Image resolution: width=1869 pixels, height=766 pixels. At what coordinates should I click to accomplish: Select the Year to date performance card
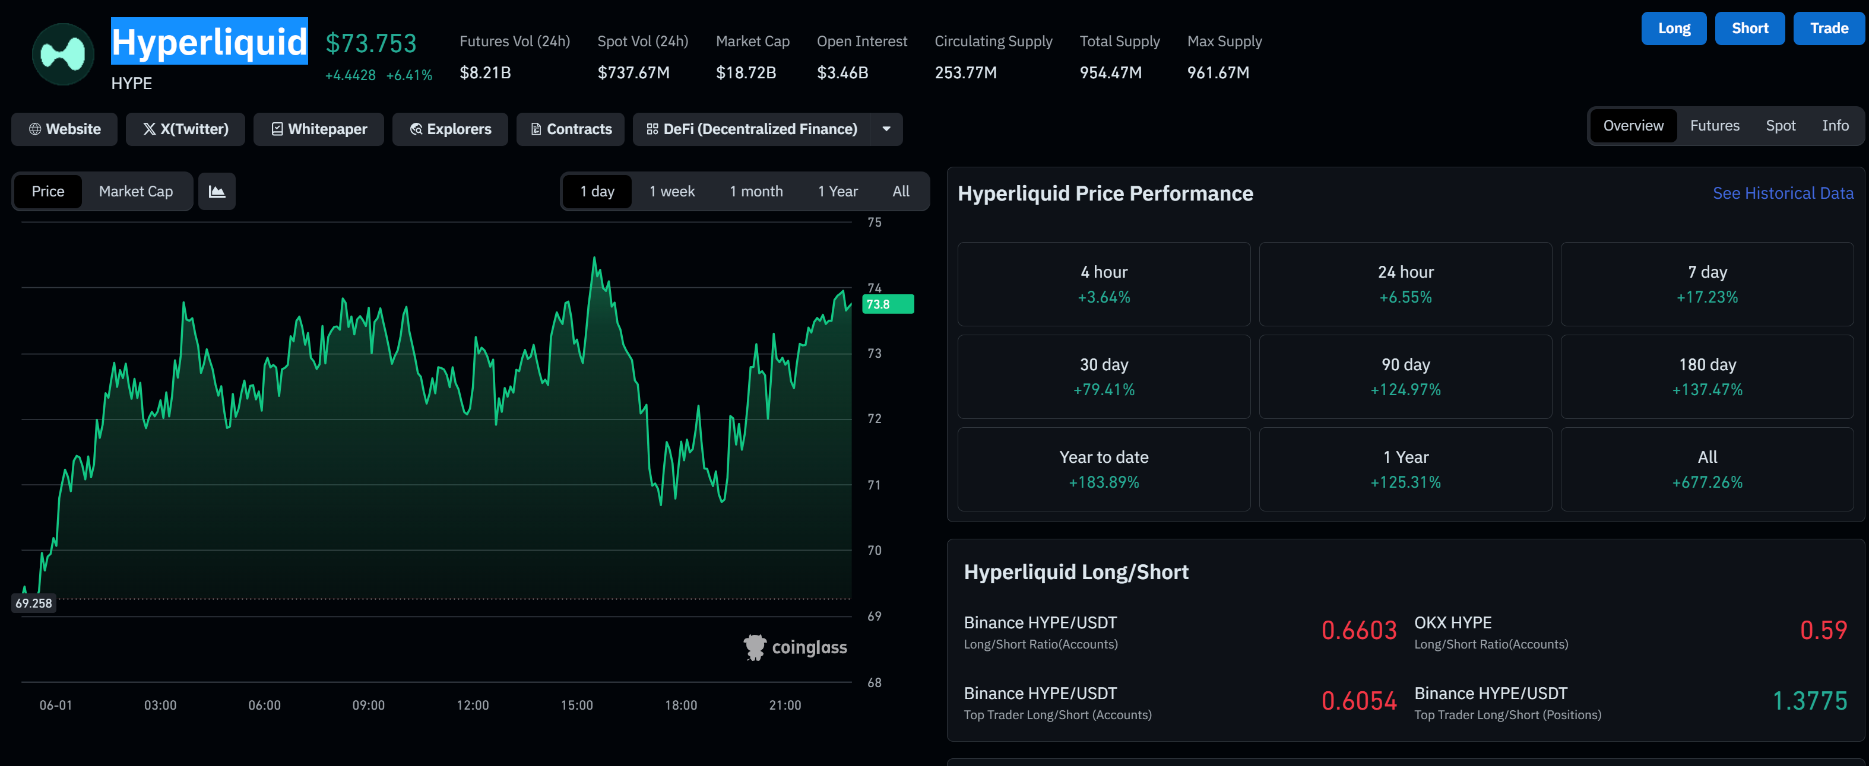click(x=1104, y=469)
